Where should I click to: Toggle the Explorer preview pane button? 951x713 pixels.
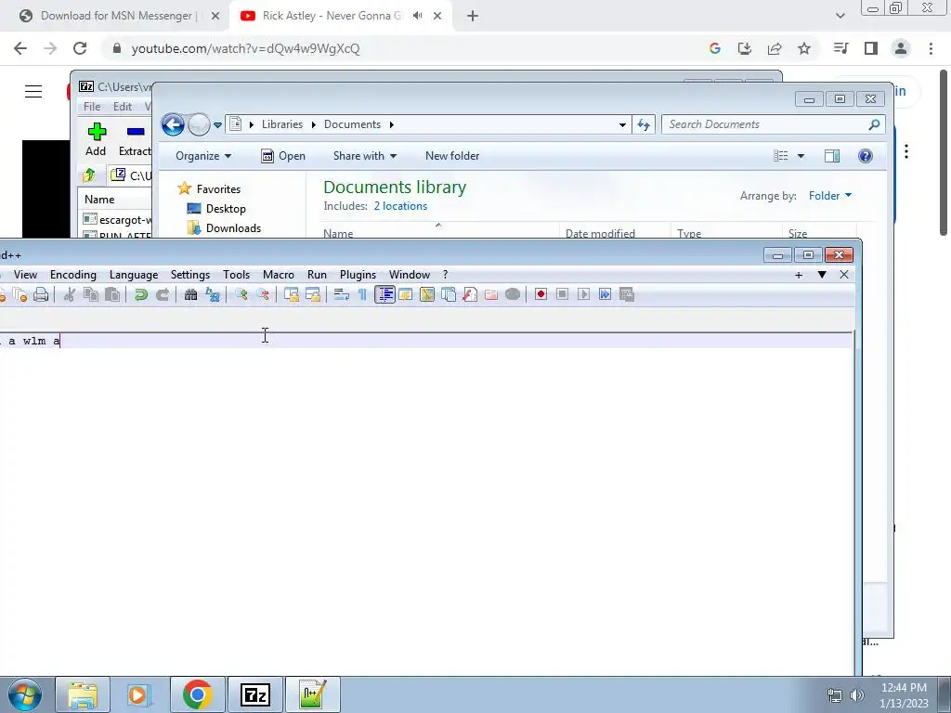pos(832,156)
